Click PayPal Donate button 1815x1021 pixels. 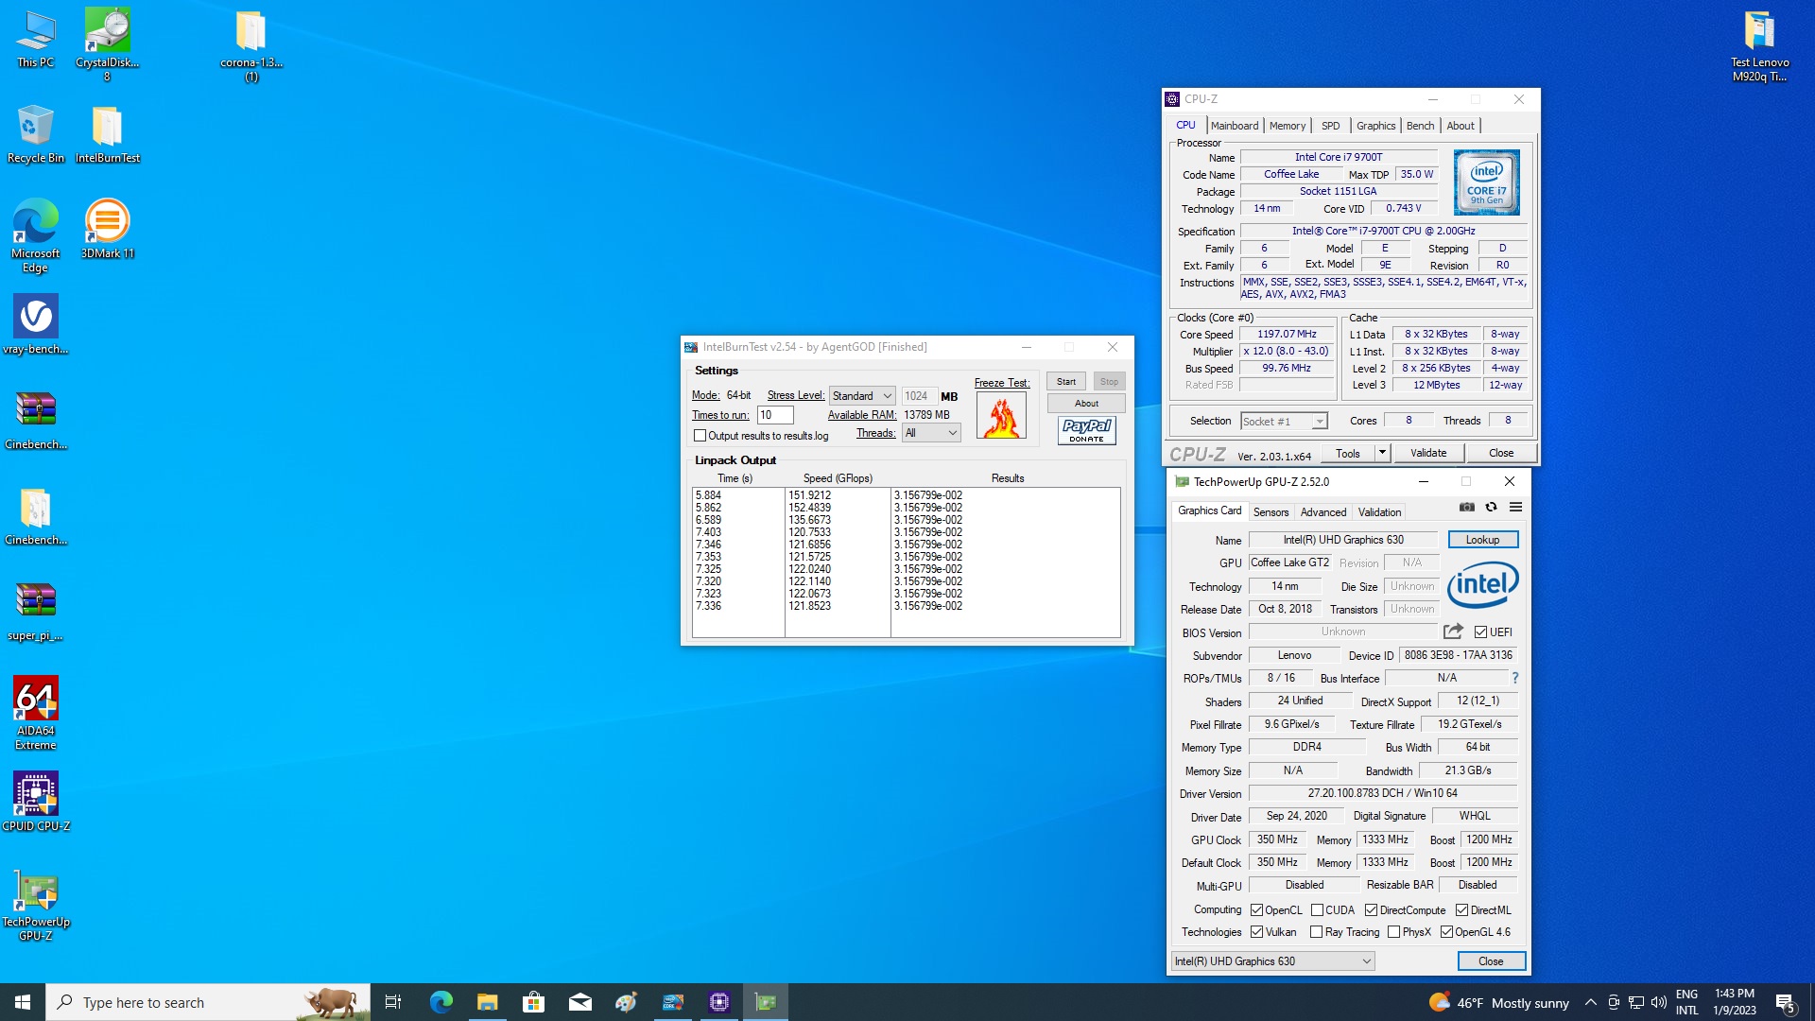click(1086, 431)
